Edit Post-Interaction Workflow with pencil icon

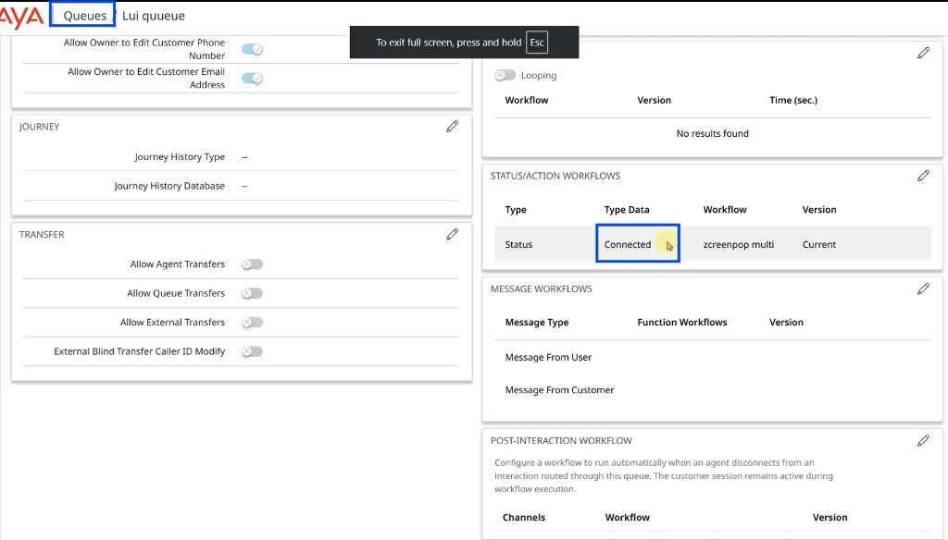point(923,440)
